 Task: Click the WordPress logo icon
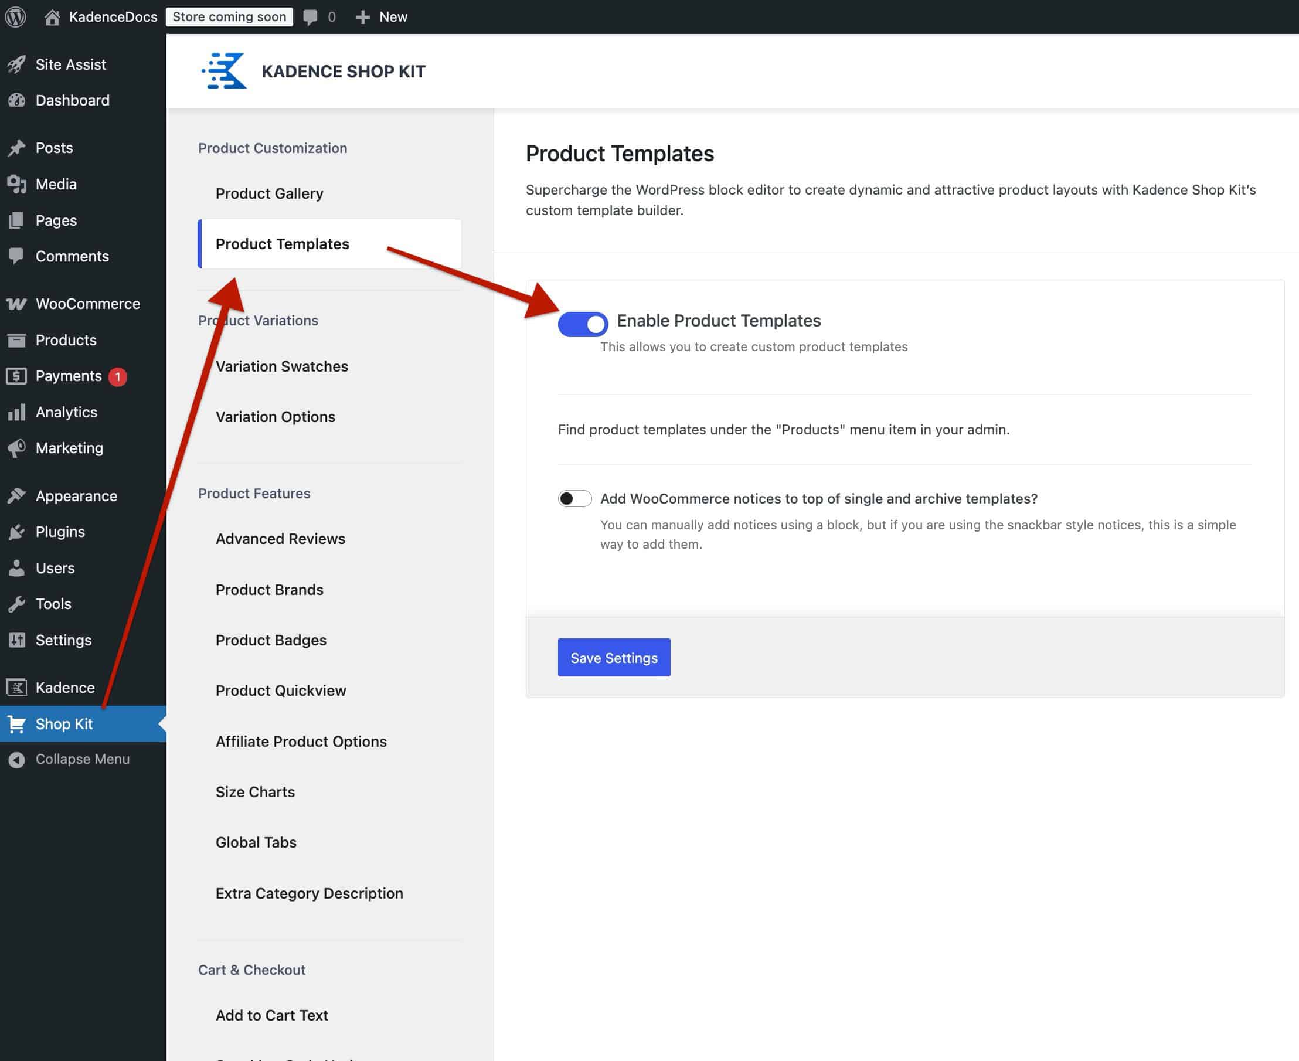click(x=16, y=16)
